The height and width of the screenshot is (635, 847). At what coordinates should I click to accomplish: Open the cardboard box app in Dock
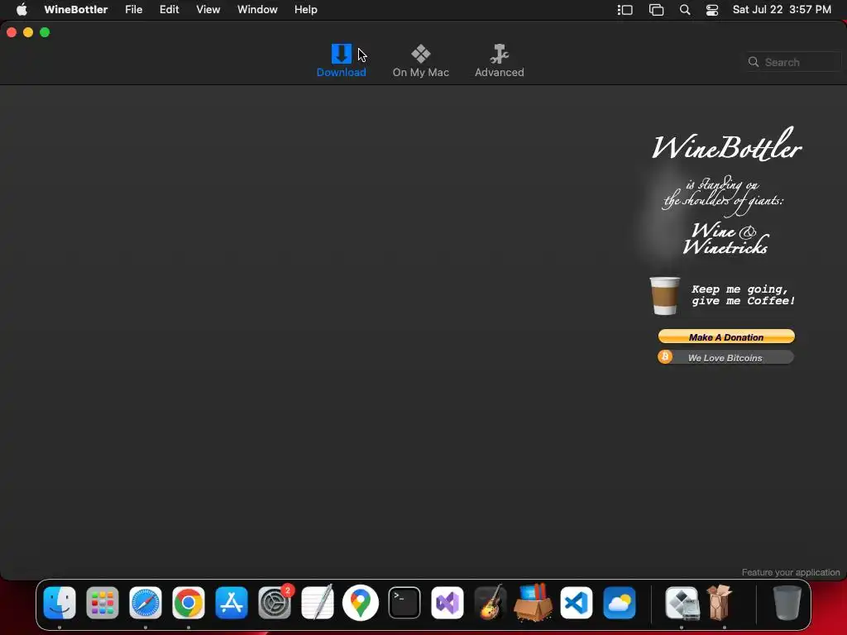(x=534, y=603)
